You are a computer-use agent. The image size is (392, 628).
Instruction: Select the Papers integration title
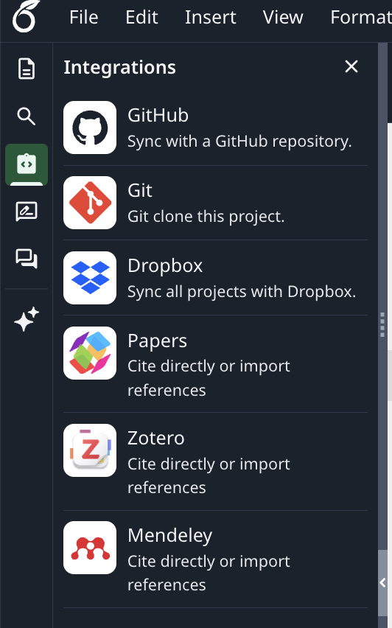coord(157,341)
